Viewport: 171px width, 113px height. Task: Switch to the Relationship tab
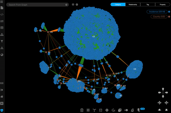133,5
